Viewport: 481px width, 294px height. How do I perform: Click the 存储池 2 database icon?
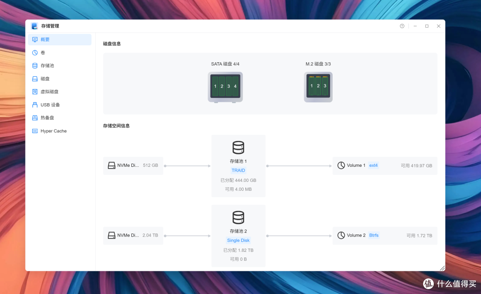[x=238, y=217]
